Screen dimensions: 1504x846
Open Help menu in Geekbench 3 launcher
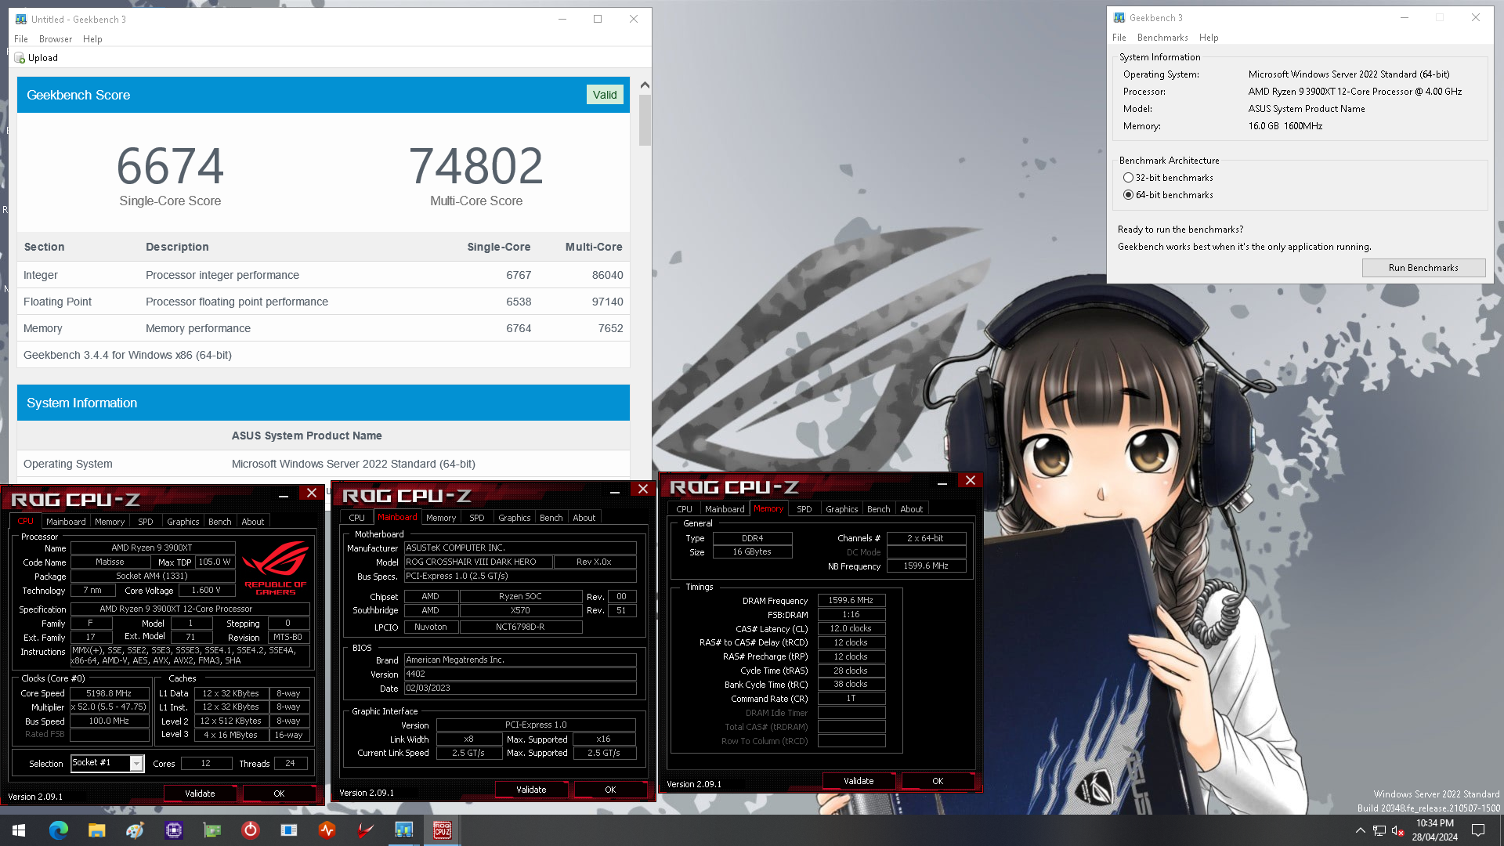coord(1209,38)
